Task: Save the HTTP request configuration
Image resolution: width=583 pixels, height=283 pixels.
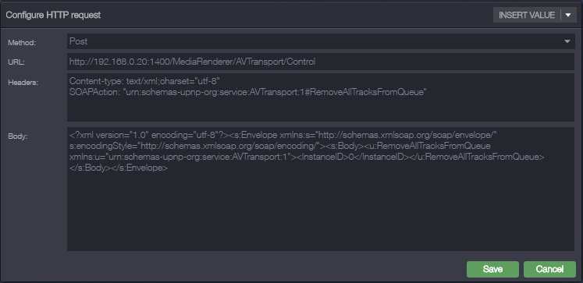Action: click(492, 269)
